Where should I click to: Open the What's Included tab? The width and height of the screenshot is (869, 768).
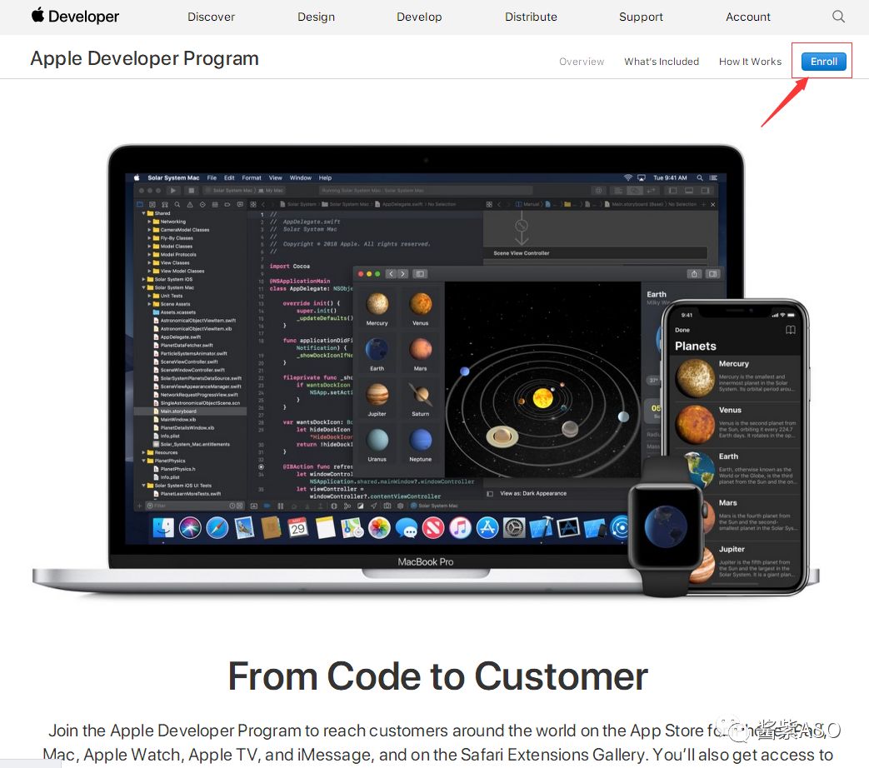662,62
